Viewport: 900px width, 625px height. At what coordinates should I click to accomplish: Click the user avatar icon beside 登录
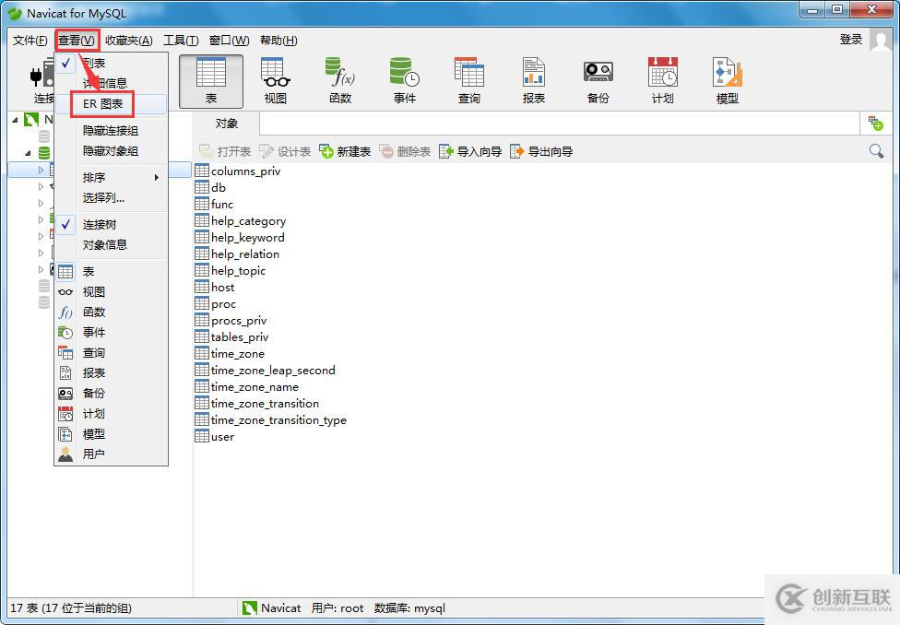881,40
